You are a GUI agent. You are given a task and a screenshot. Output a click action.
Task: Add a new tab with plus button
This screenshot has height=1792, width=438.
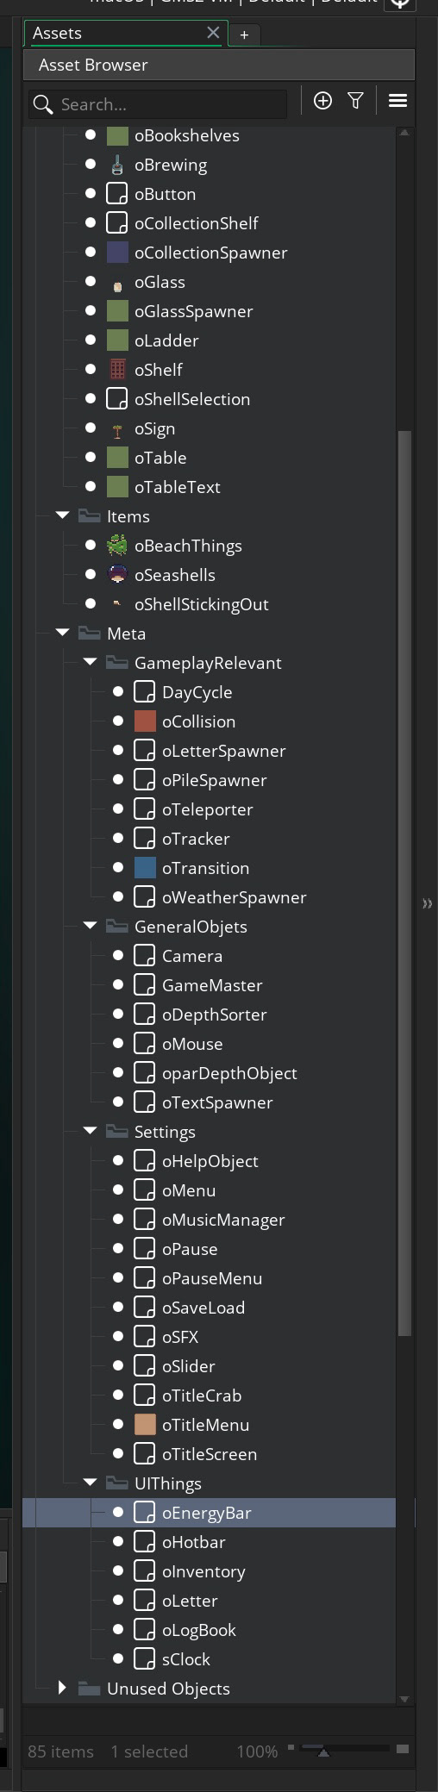(x=244, y=34)
